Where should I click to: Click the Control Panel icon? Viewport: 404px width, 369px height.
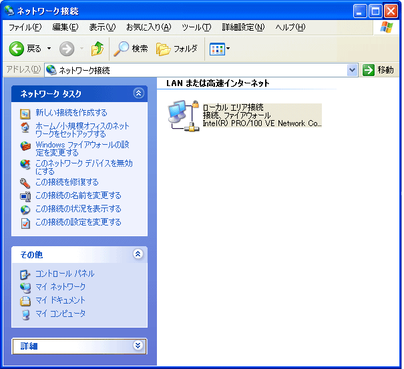coord(25,274)
